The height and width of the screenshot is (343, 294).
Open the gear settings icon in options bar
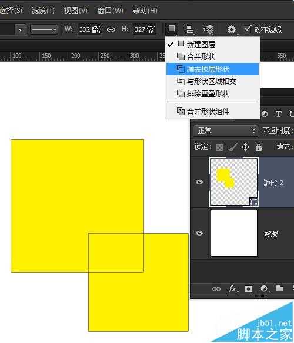point(232,29)
